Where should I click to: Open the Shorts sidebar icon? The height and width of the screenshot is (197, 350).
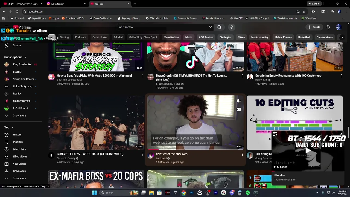point(7,45)
